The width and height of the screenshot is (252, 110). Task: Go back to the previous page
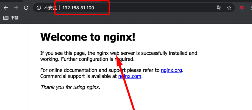(x=6, y=8)
